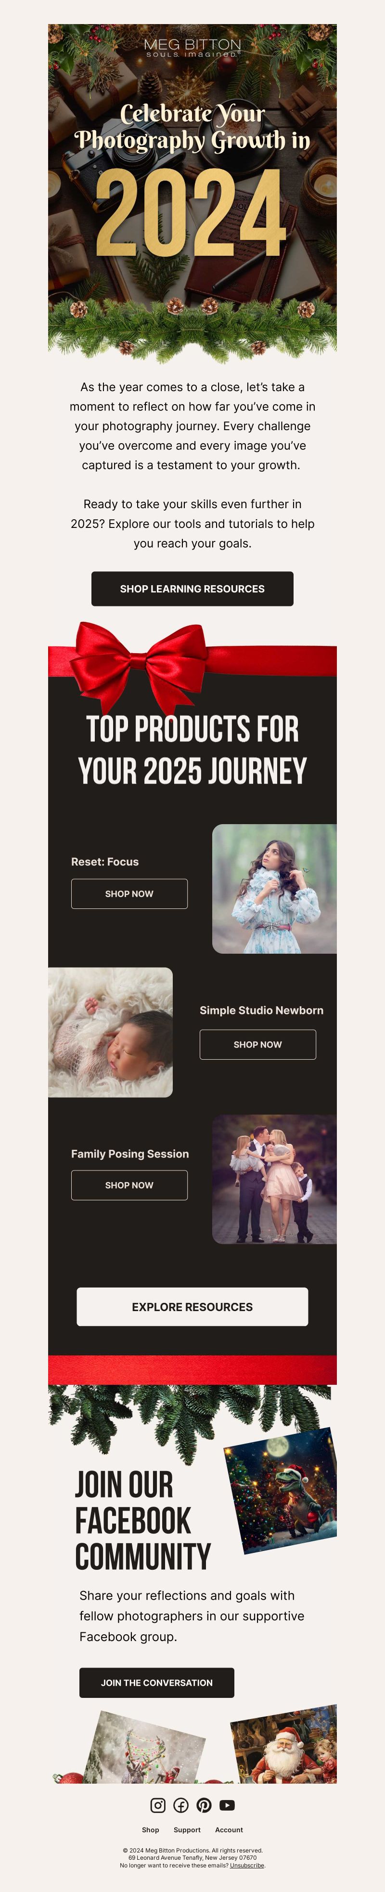Click Shop Learning Resources button

[x=192, y=588]
